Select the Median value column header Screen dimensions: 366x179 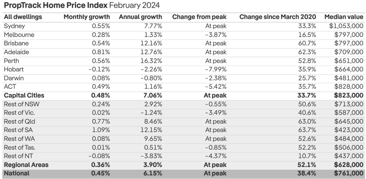344,17
